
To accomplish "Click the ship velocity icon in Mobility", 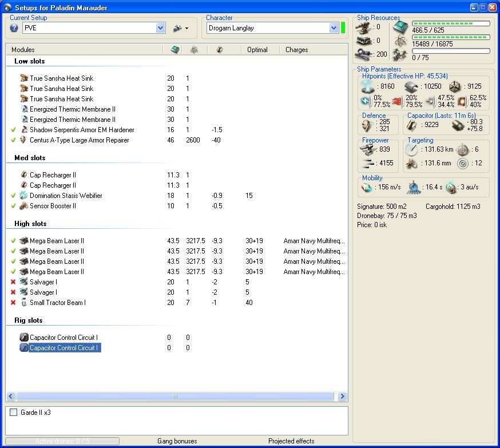I will pyautogui.click(x=366, y=187).
